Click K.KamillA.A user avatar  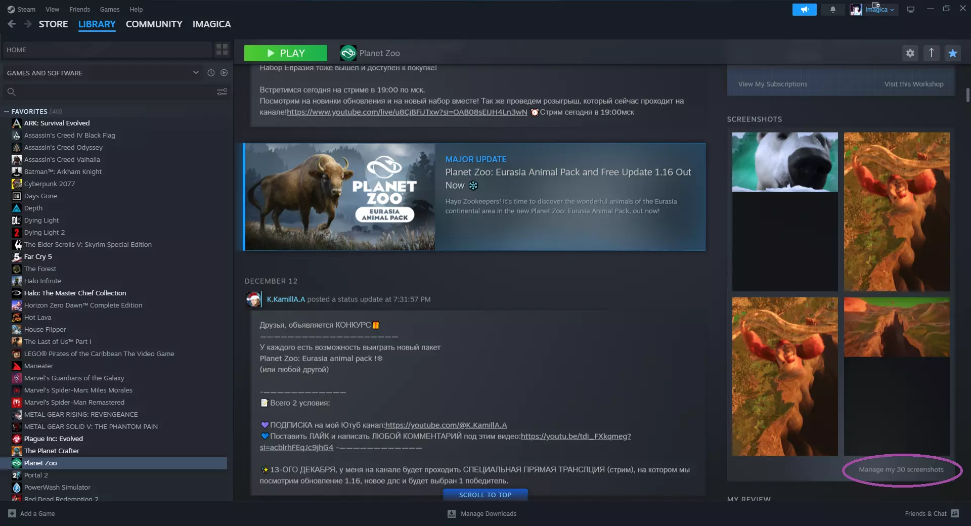pos(254,299)
